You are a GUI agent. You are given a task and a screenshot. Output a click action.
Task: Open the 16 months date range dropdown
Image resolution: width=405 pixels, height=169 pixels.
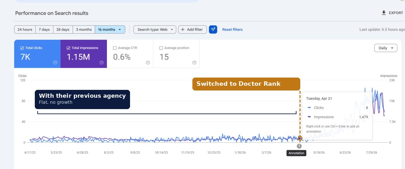click(x=110, y=30)
